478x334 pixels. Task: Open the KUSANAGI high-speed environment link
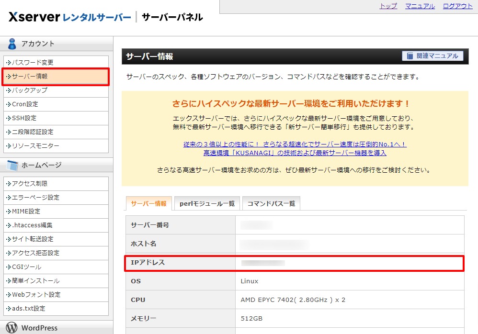295,153
